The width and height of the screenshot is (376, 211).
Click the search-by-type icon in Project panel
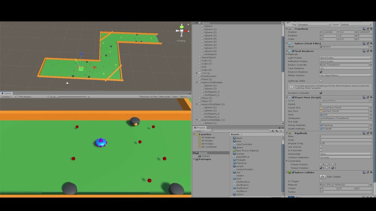pos(273,131)
